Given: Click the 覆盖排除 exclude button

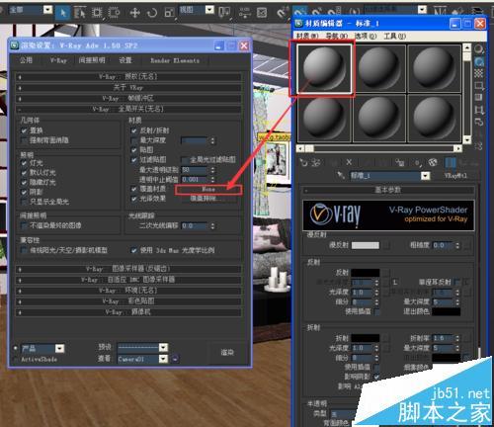Looking at the screenshot, I should point(208,199).
